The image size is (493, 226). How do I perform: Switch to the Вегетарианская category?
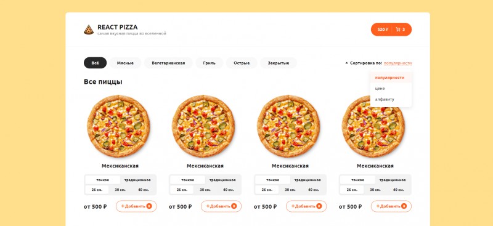click(x=168, y=63)
